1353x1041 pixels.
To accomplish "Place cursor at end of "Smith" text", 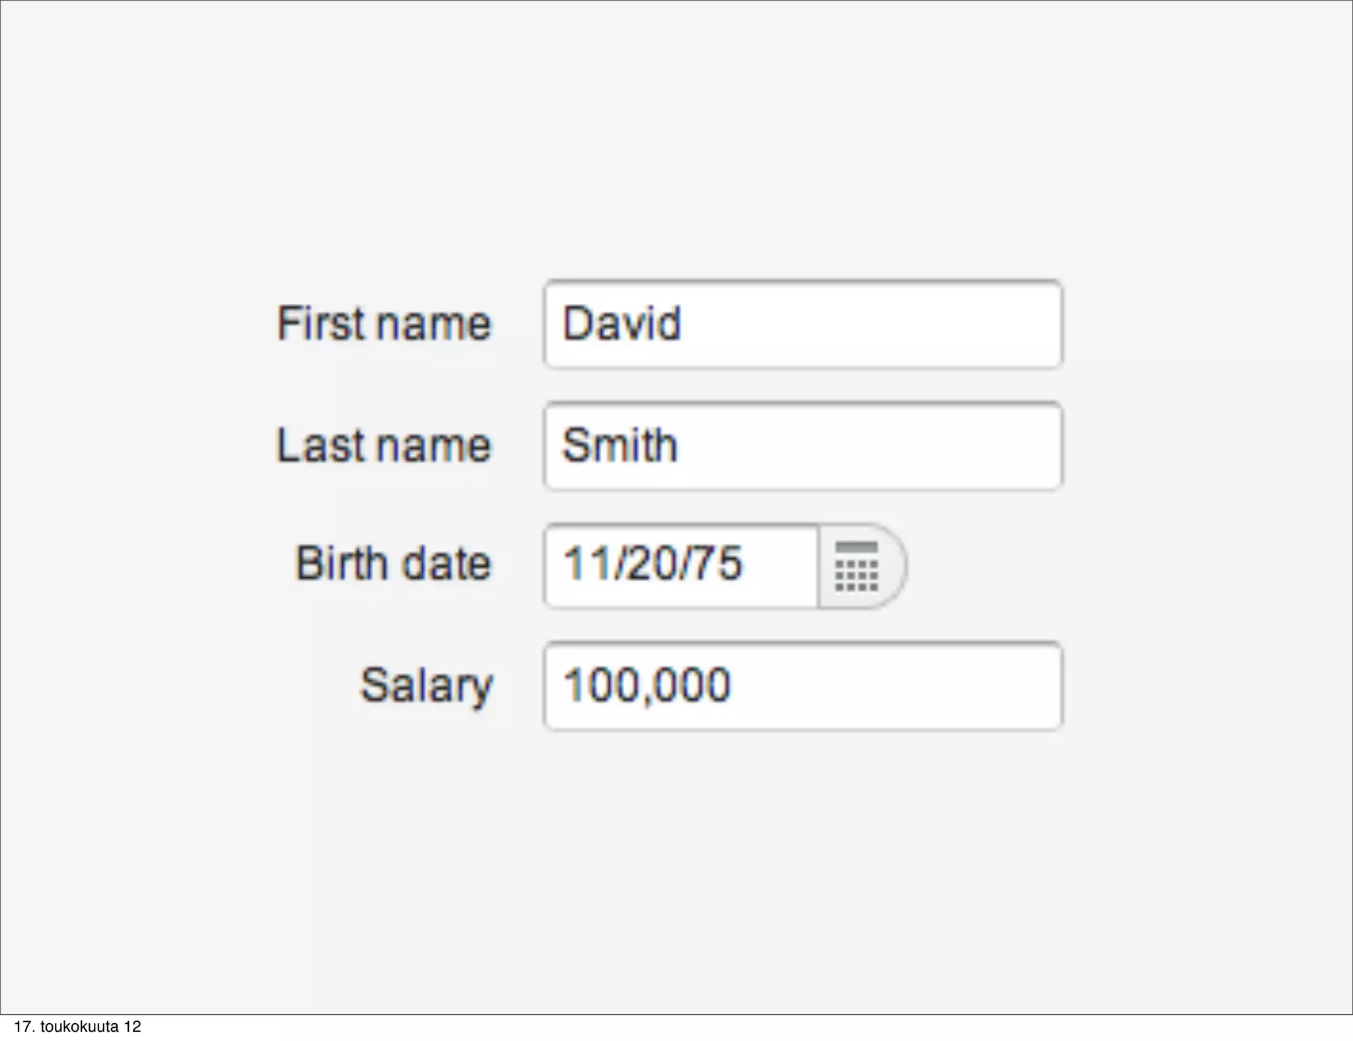I will point(680,445).
